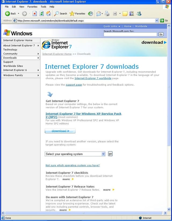Click Home link in top bar
This screenshot has width=172, height=221.
[128, 26]
